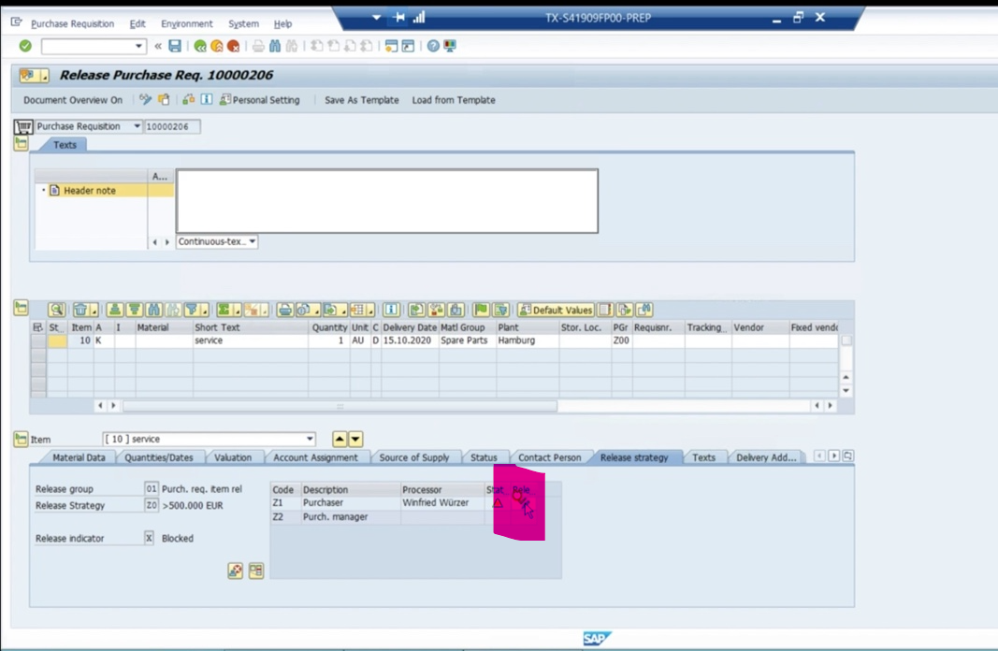The width and height of the screenshot is (998, 651).
Task: Click the requisition number field 10000206
Action: [172, 126]
